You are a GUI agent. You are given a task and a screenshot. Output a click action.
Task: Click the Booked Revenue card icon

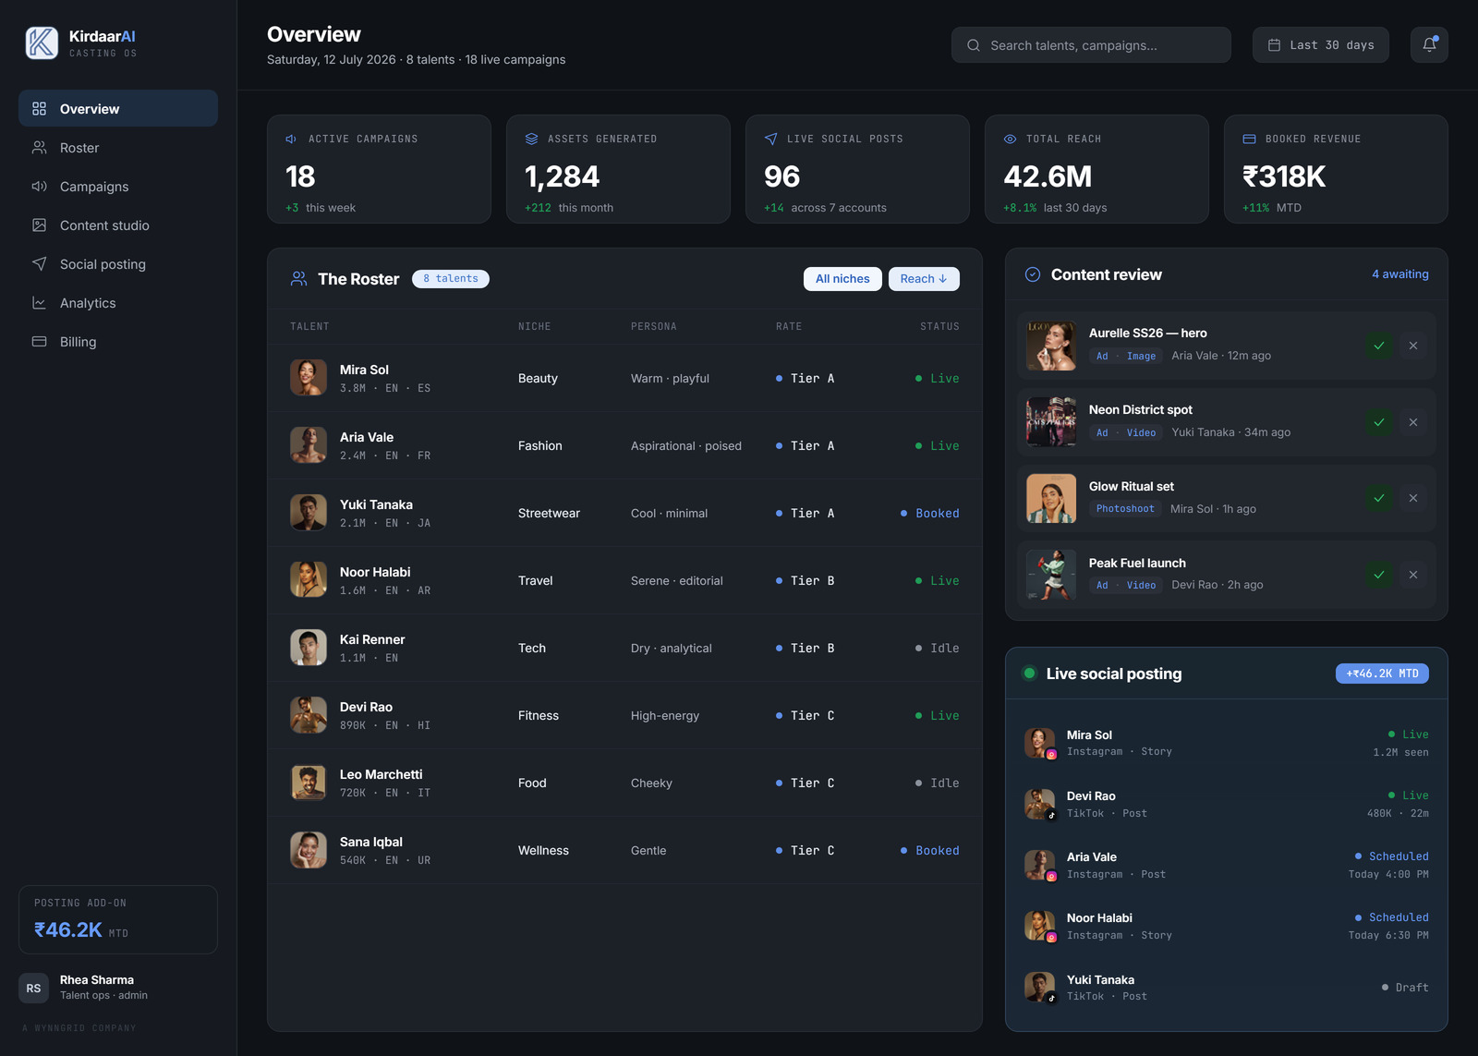coord(1249,139)
